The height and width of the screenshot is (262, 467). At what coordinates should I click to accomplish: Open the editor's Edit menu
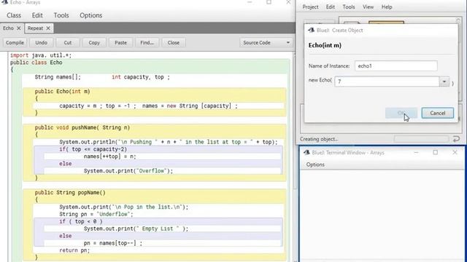click(x=37, y=15)
